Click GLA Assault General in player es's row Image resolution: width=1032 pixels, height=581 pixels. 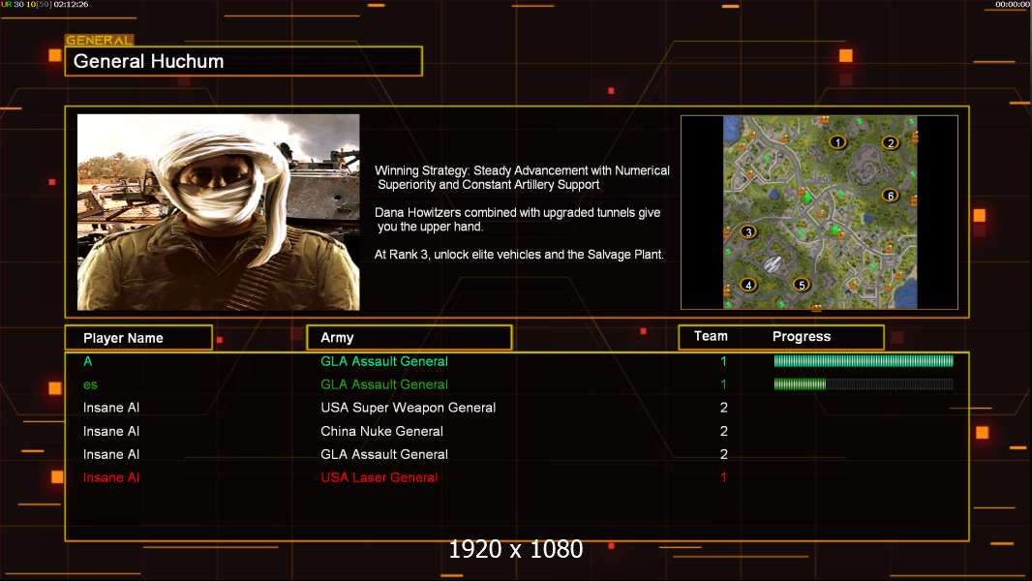click(x=384, y=384)
